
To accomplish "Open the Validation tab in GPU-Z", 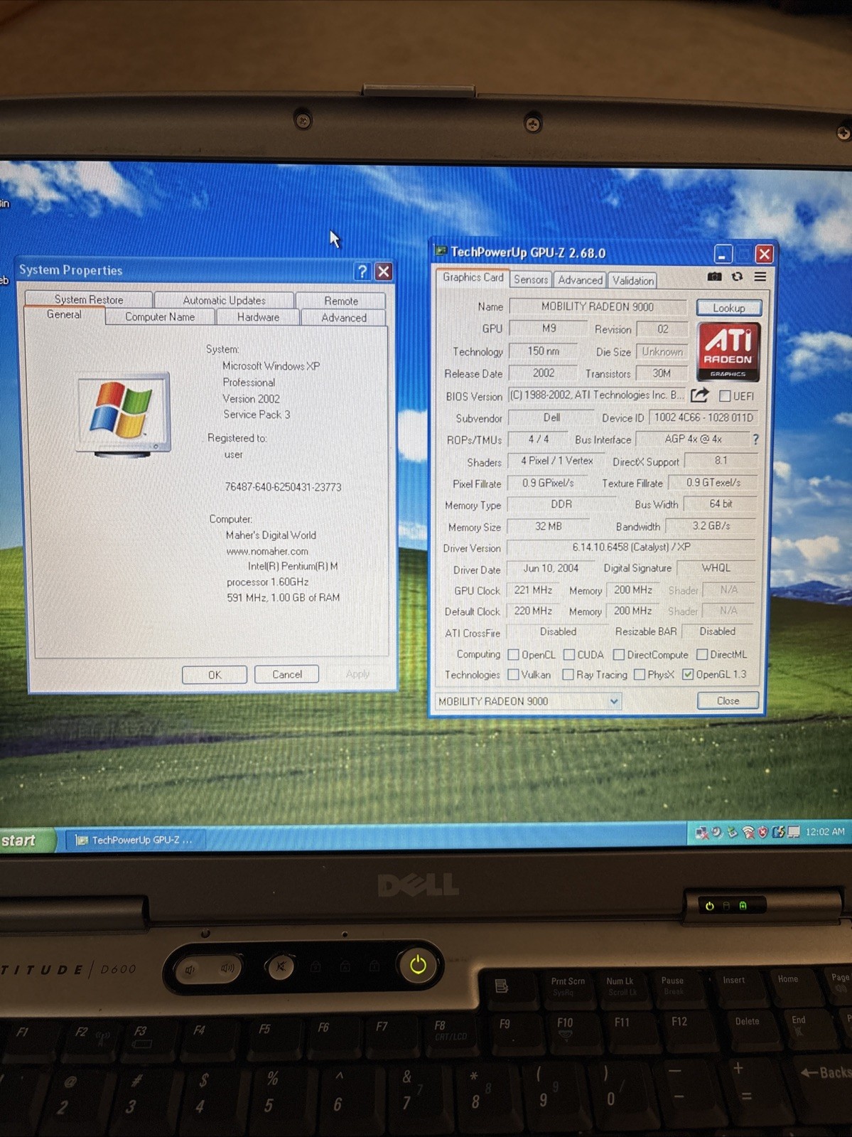I will tap(632, 280).
